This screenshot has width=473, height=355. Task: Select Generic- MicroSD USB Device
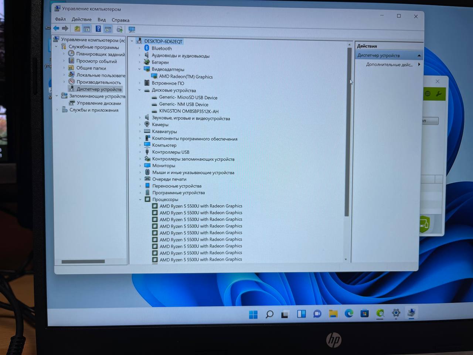click(x=188, y=98)
